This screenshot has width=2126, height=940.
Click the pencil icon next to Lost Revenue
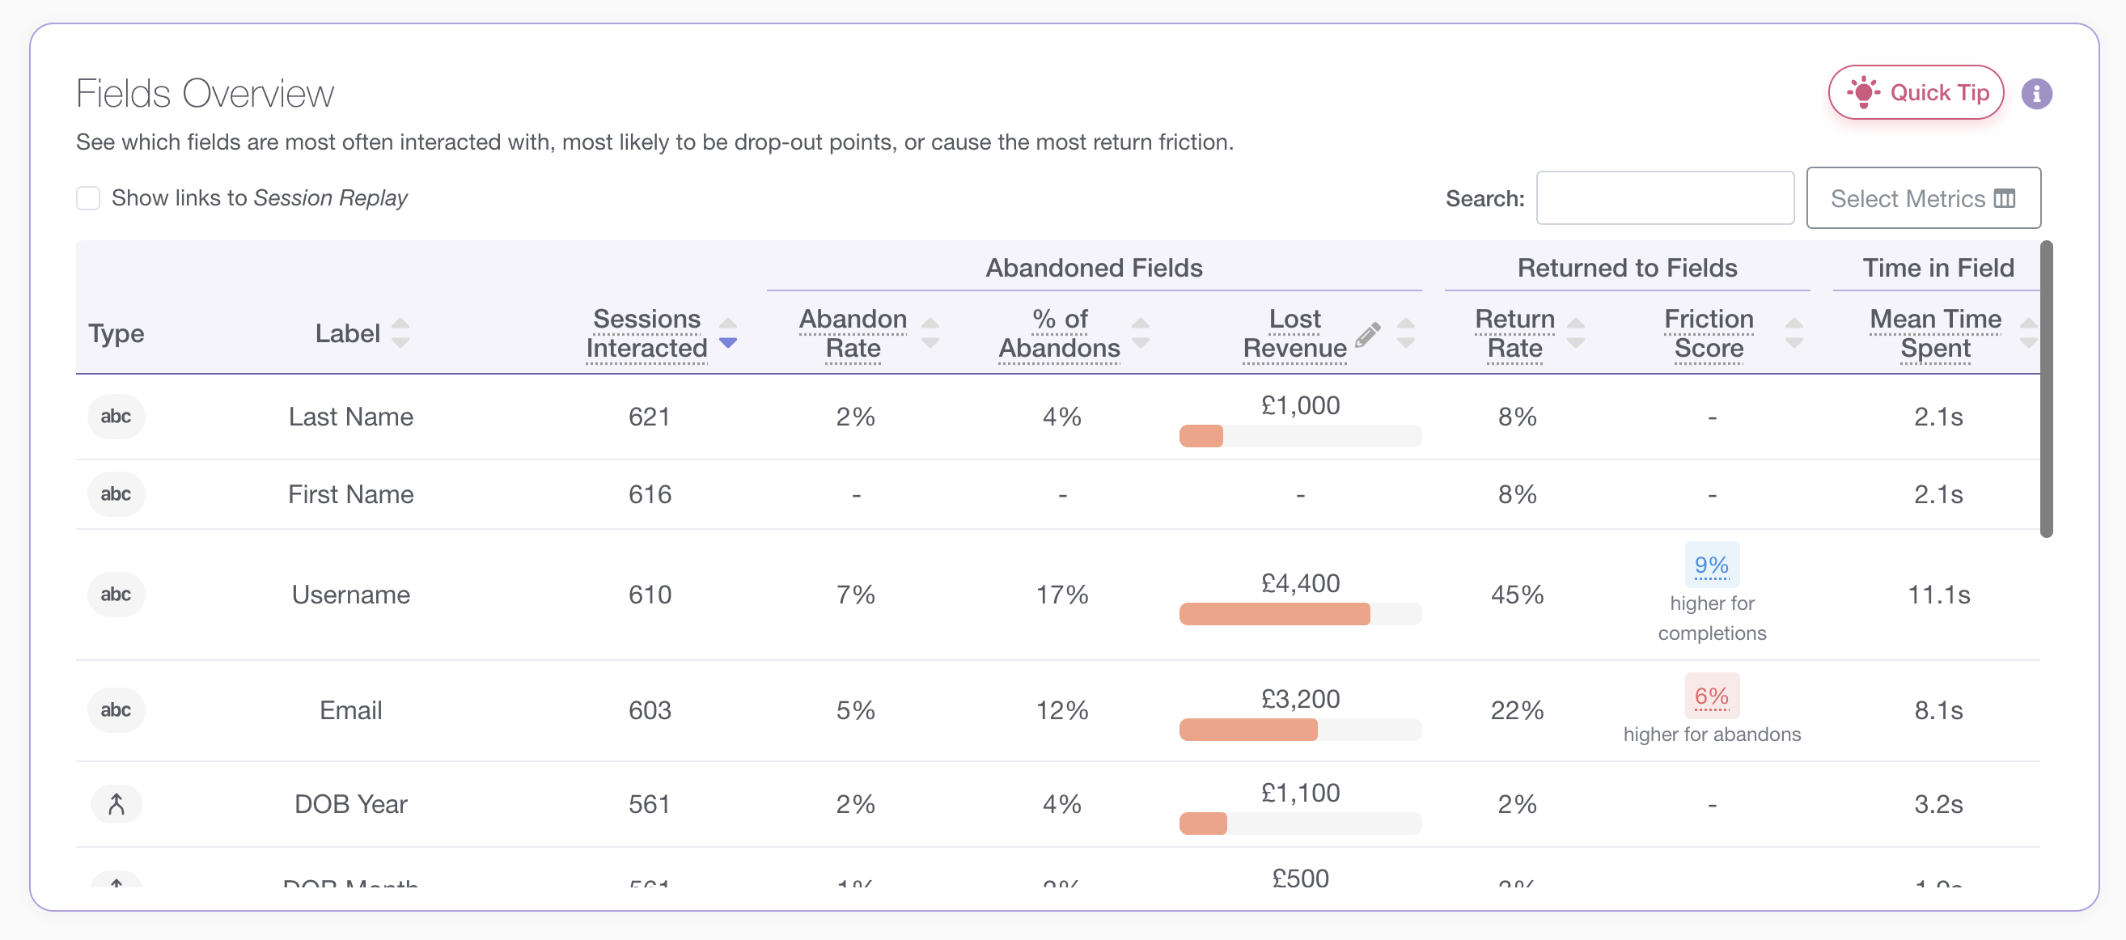point(1367,334)
